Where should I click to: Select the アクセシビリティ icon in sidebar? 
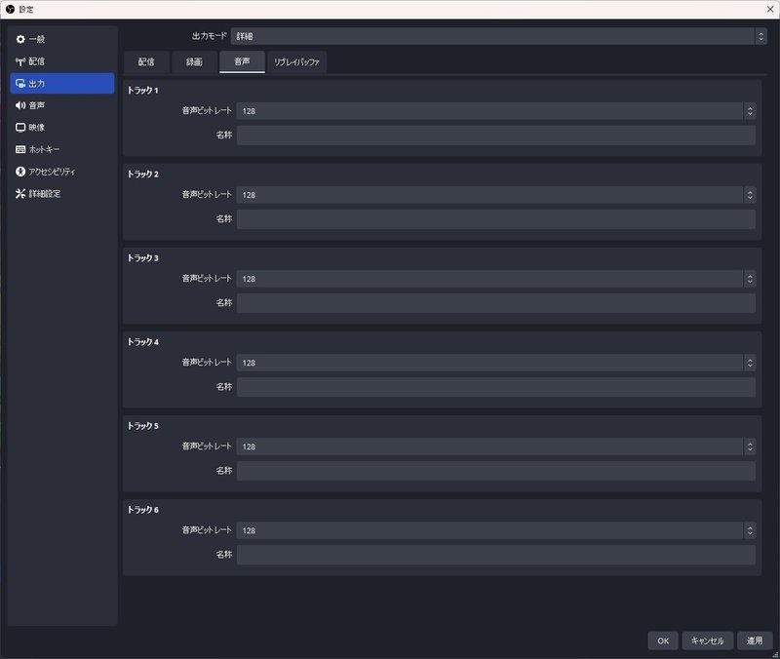(x=20, y=172)
